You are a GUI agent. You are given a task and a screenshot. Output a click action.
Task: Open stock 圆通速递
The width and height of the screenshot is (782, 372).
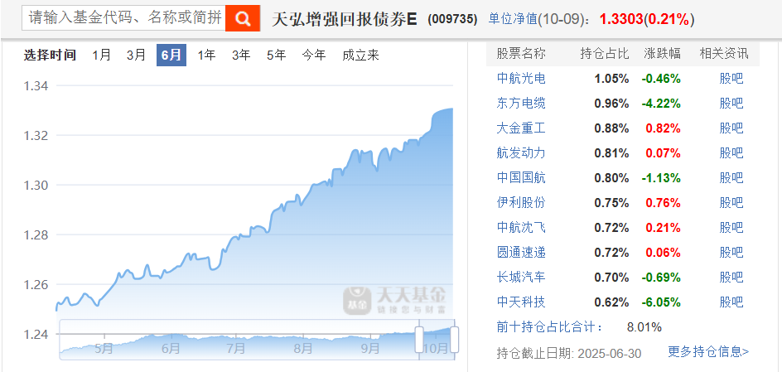click(x=521, y=253)
